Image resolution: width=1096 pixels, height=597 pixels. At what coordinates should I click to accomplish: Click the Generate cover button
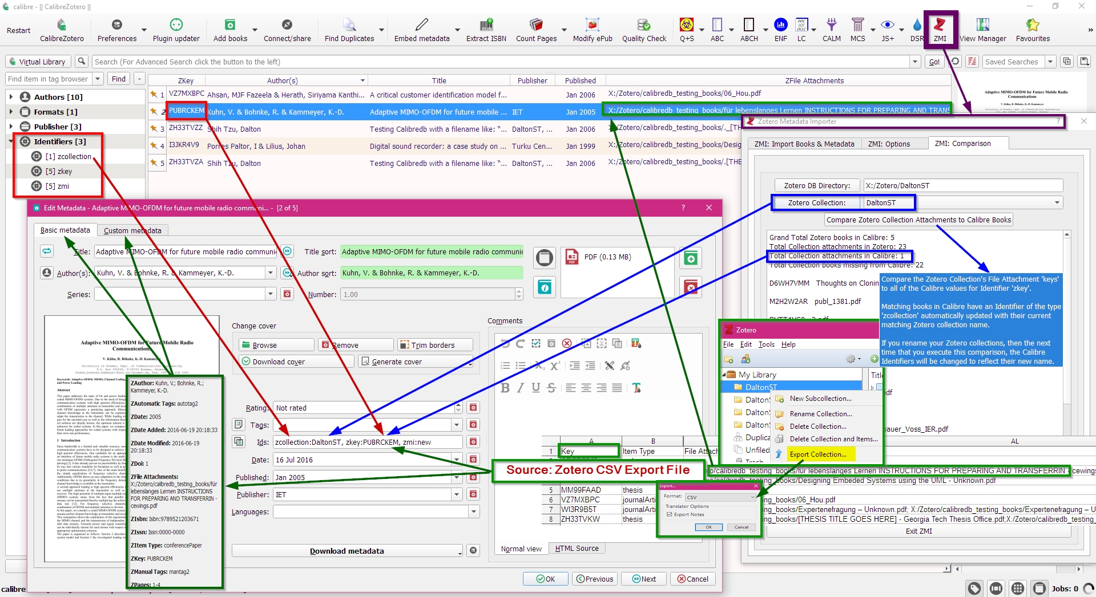point(416,362)
